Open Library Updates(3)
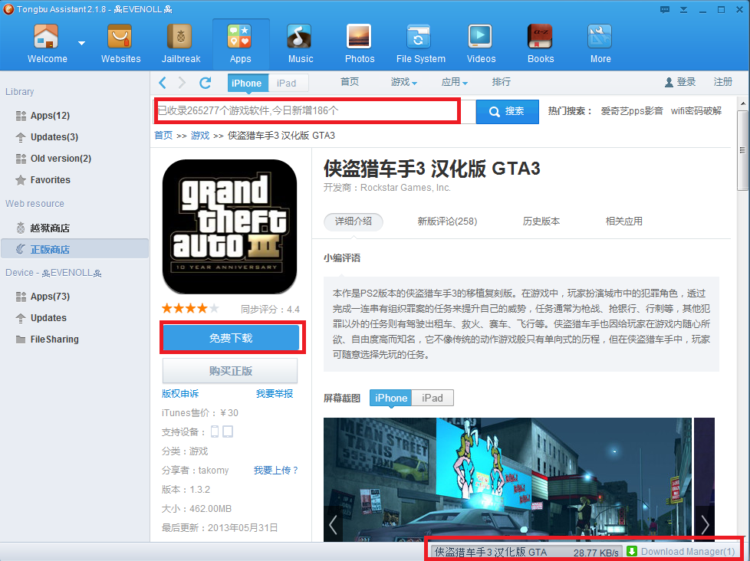The image size is (750, 561). click(x=54, y=137)
